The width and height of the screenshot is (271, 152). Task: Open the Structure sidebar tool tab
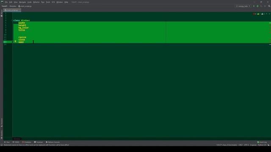click(2, 122)
